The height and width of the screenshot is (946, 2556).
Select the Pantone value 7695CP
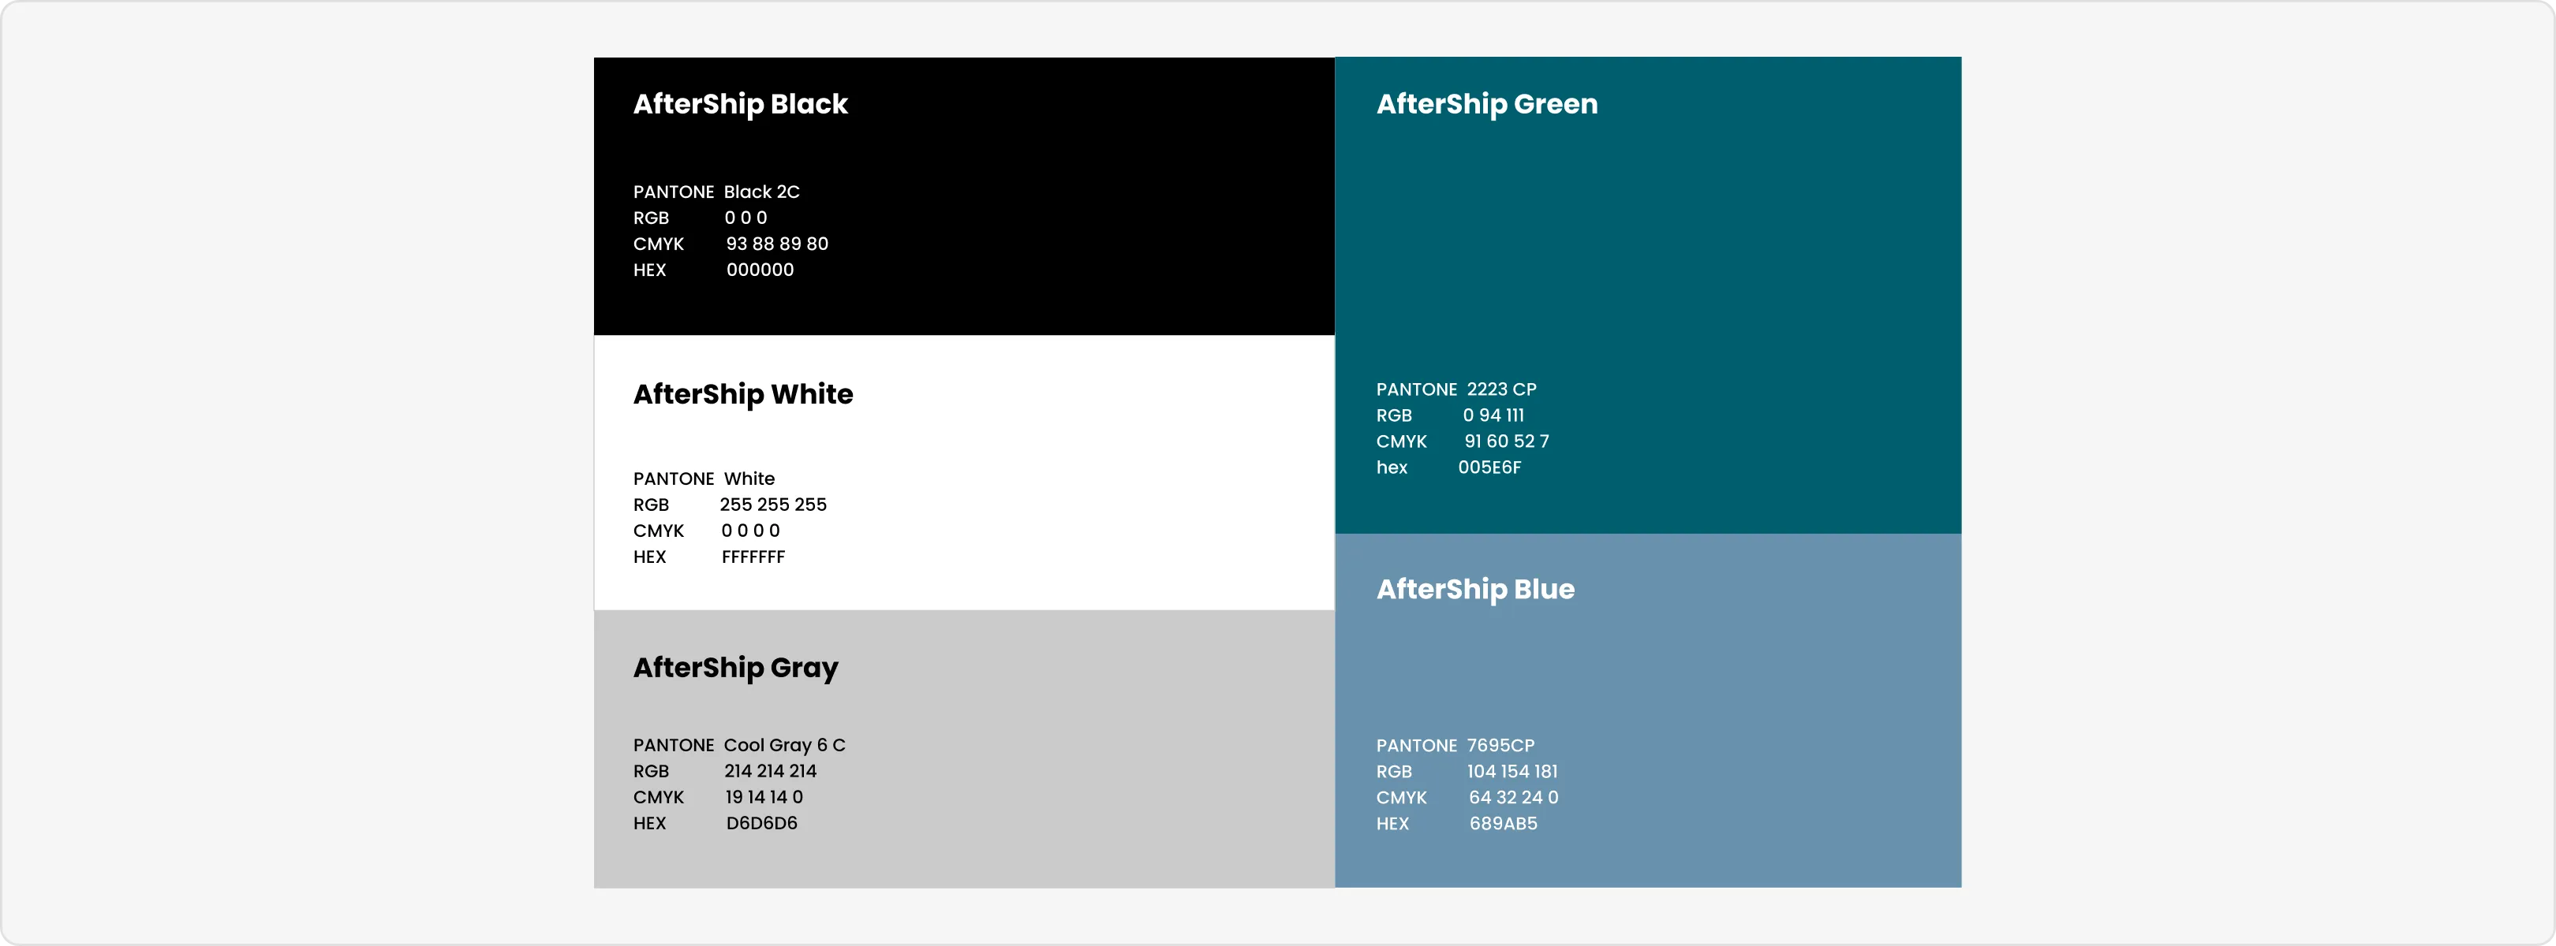[x=1500, y=746]
